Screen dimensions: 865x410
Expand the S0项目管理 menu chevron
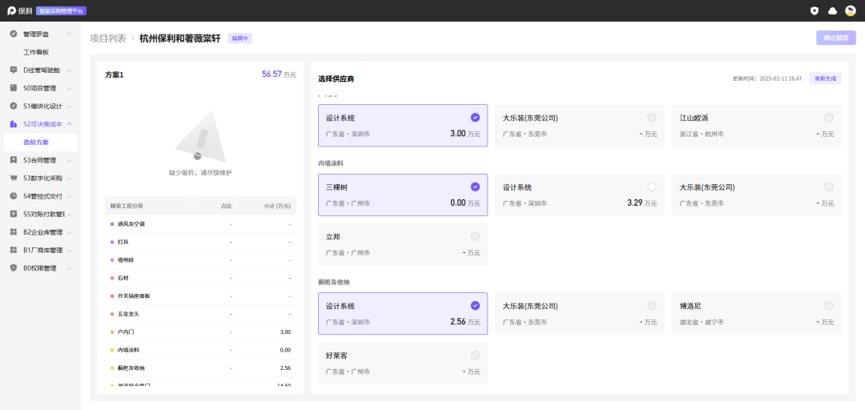click(70, 88)
